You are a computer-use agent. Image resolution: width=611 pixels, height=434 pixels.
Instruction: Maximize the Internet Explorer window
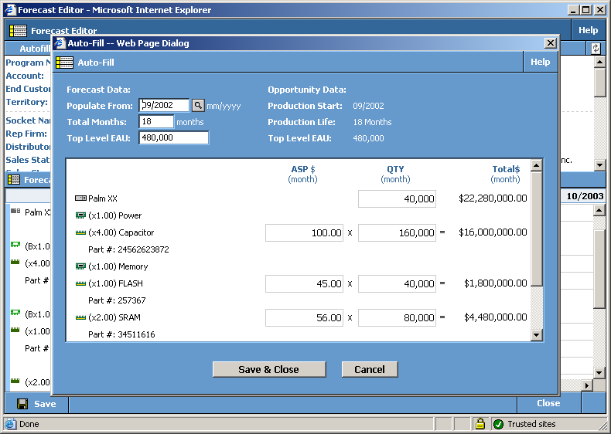(x=585, y=10)
